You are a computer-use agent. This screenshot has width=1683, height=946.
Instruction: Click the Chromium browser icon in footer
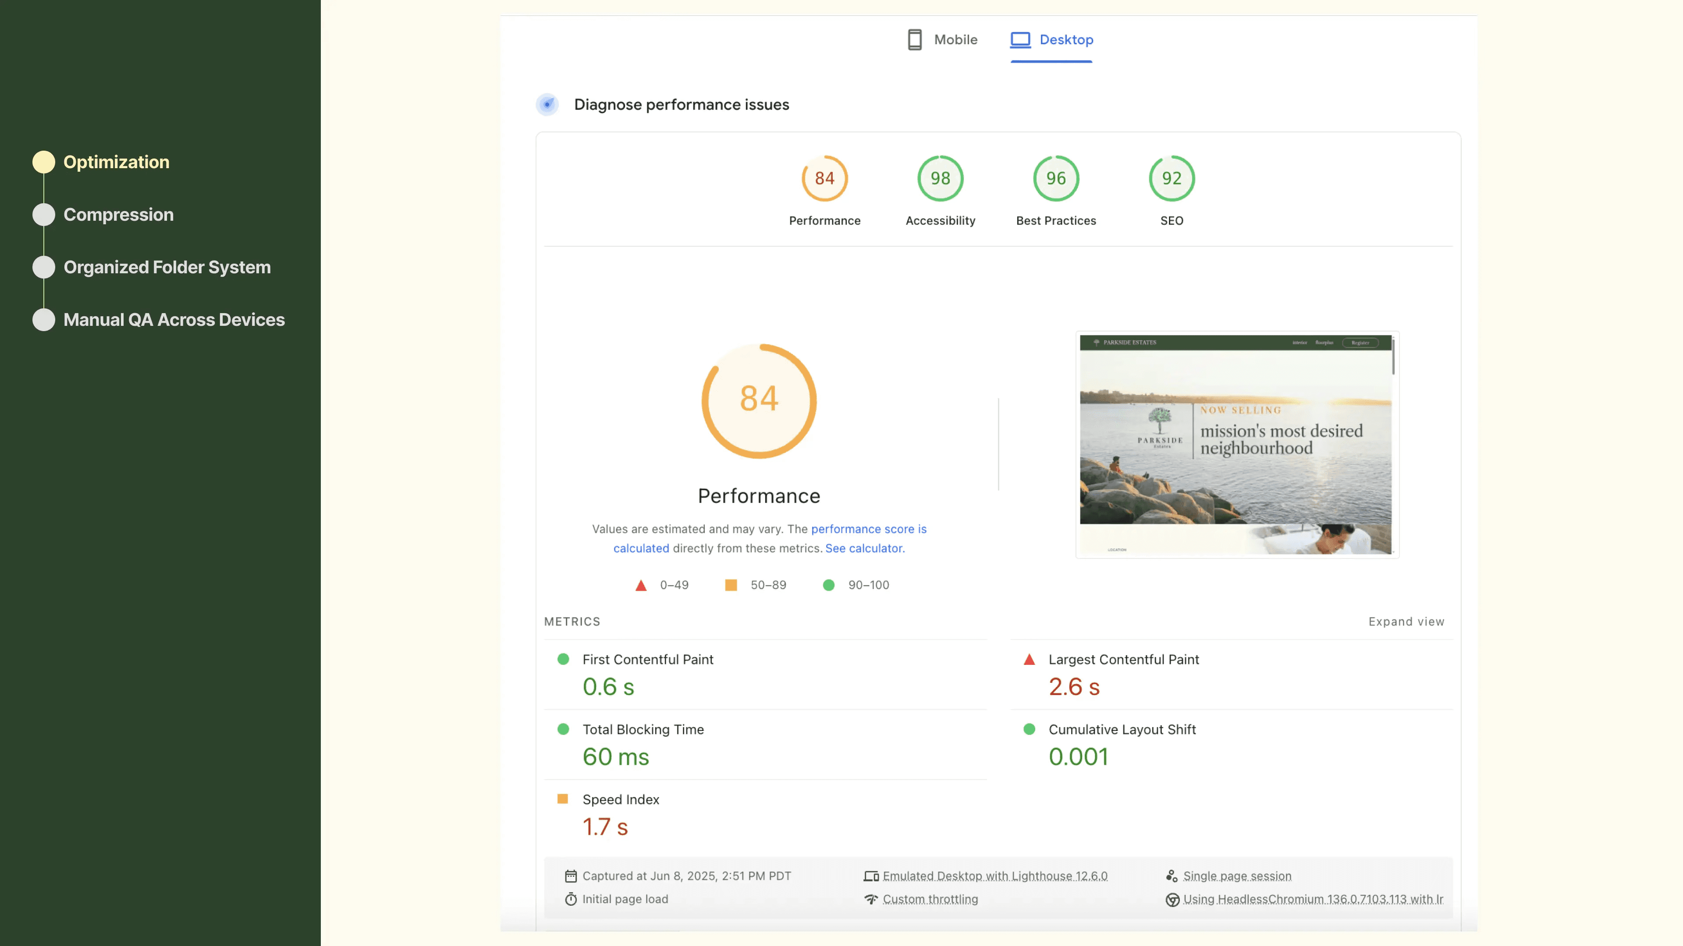click(x=1172, y=900)
